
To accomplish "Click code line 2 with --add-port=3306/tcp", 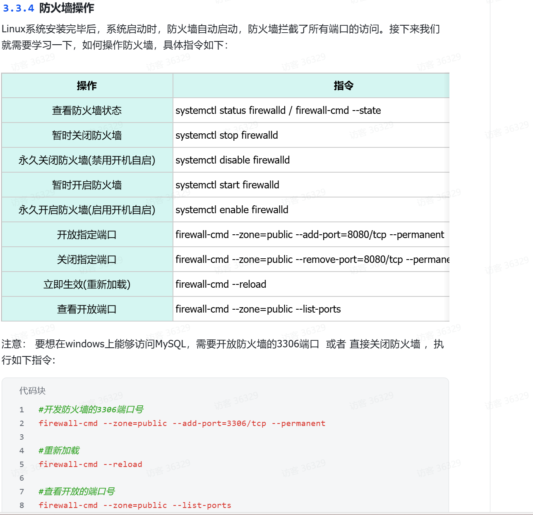I will click(x=182, y=423).
